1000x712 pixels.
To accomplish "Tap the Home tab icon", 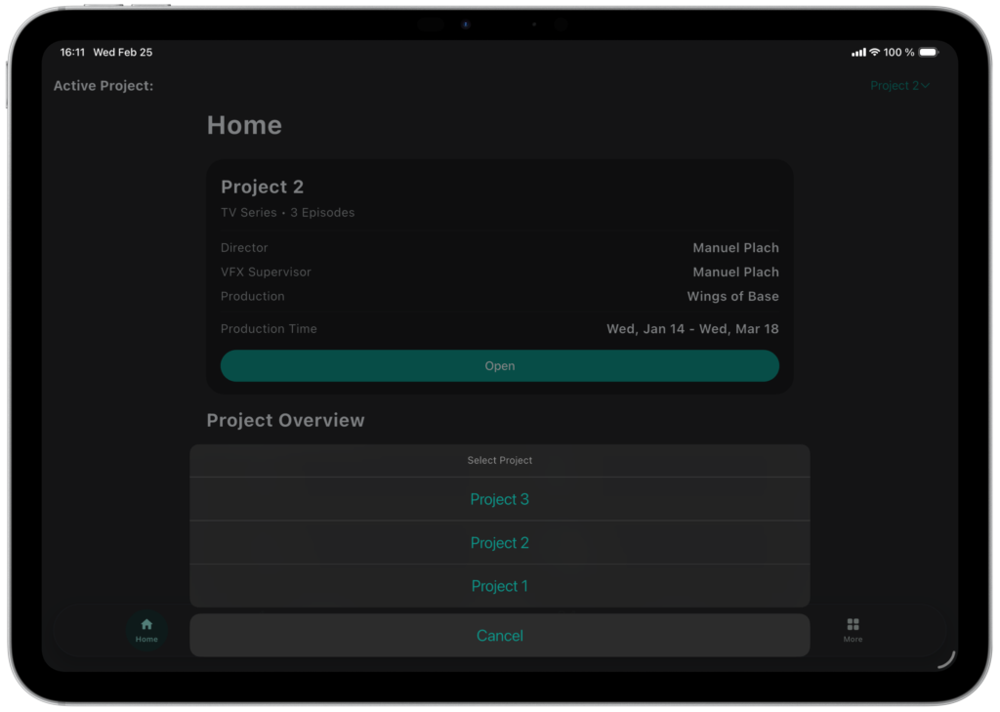I will tap(146, 625).
